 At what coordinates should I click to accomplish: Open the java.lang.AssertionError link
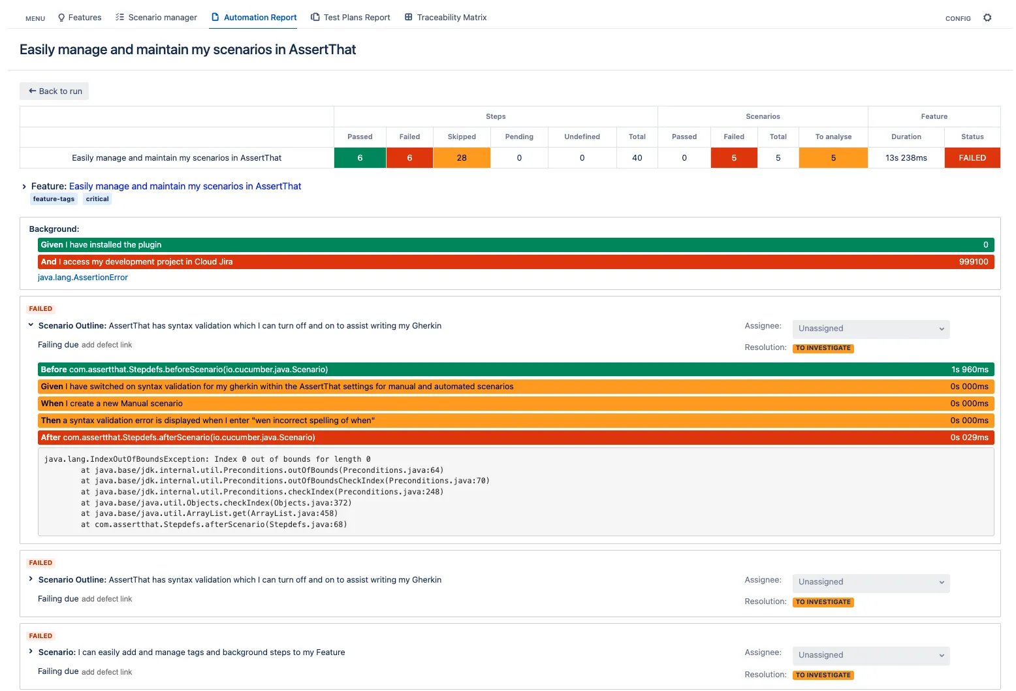click(83, 278)
